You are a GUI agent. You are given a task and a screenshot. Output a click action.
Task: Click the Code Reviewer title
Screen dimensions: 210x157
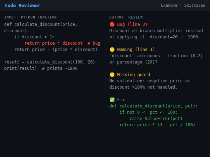point(22,5)
